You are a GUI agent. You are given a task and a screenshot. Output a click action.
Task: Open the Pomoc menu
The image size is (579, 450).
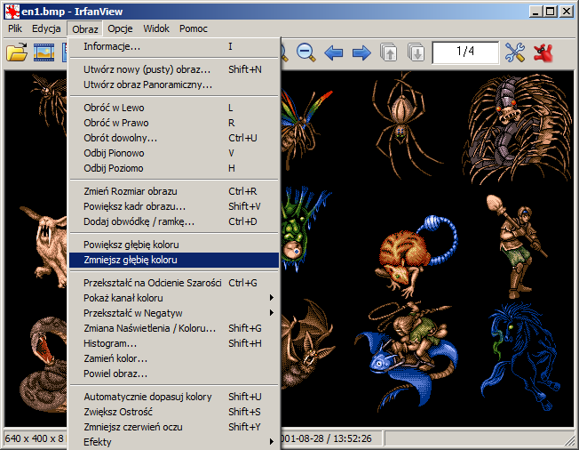click(194, 28)
